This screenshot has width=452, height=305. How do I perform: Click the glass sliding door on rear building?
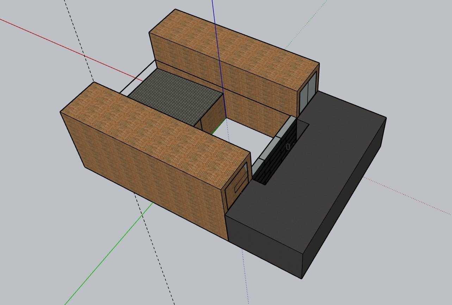[308, 93]
